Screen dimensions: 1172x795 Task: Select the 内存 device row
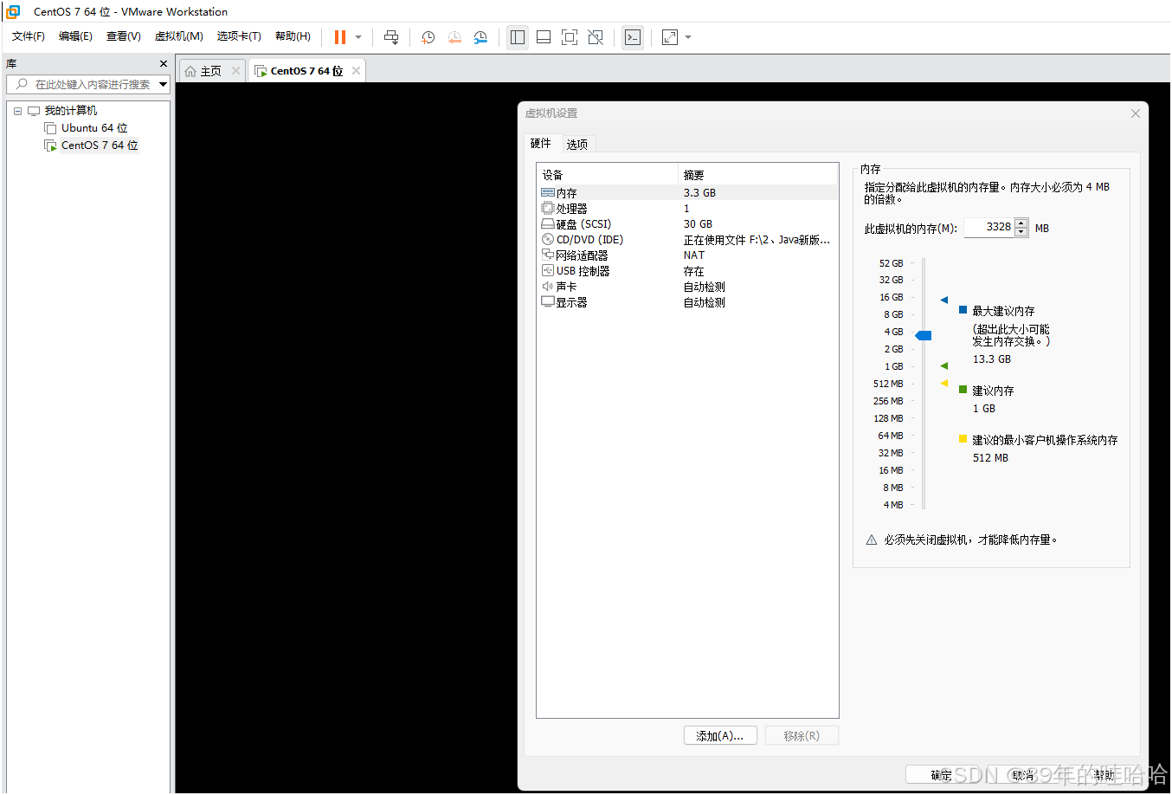[688, 193]
